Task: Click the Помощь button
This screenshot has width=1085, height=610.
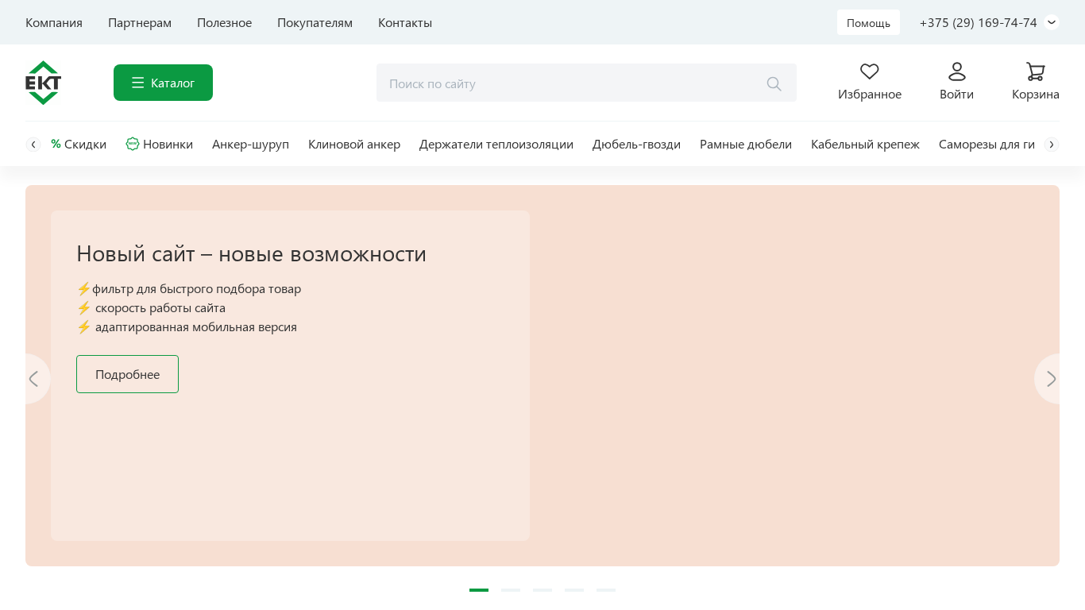Action: tap(868, 22)
